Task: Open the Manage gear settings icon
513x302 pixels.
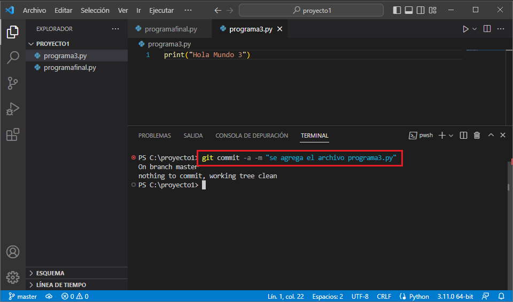Action: (13, 277)
